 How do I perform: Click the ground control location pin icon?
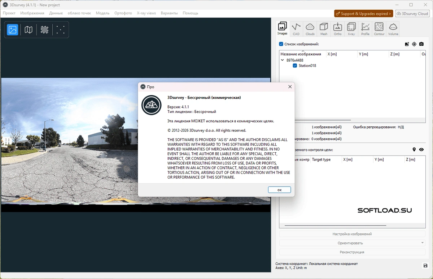coord(414,150)
